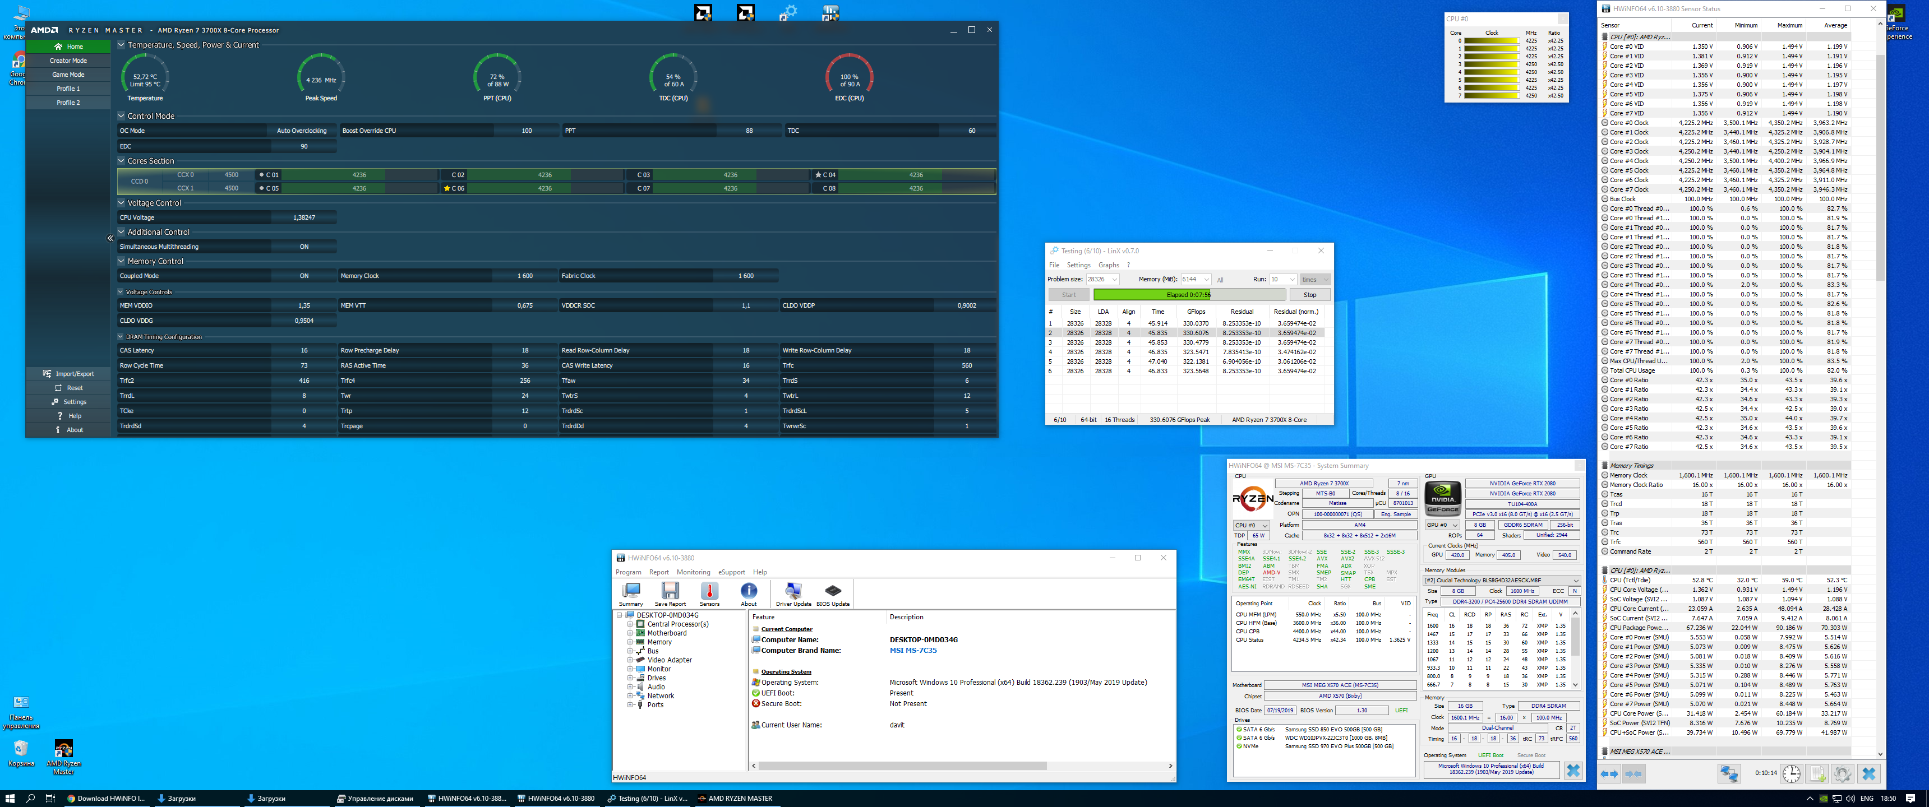The image size is (1929, 807).
Task: Click Import/Export in Ryzen Master sidebar
Action: (x=68, y=374)
